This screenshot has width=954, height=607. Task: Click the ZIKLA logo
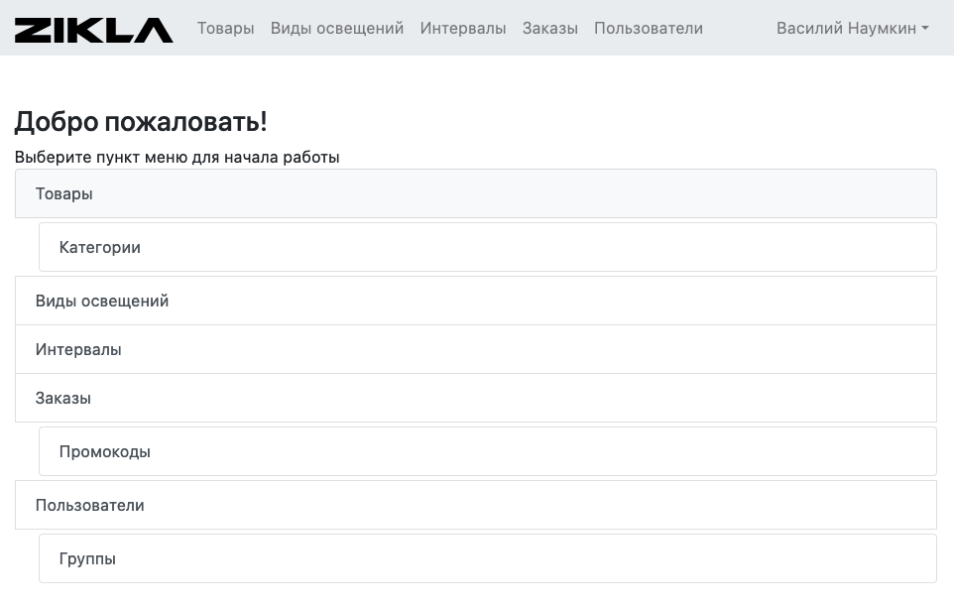tap(93, 29)
